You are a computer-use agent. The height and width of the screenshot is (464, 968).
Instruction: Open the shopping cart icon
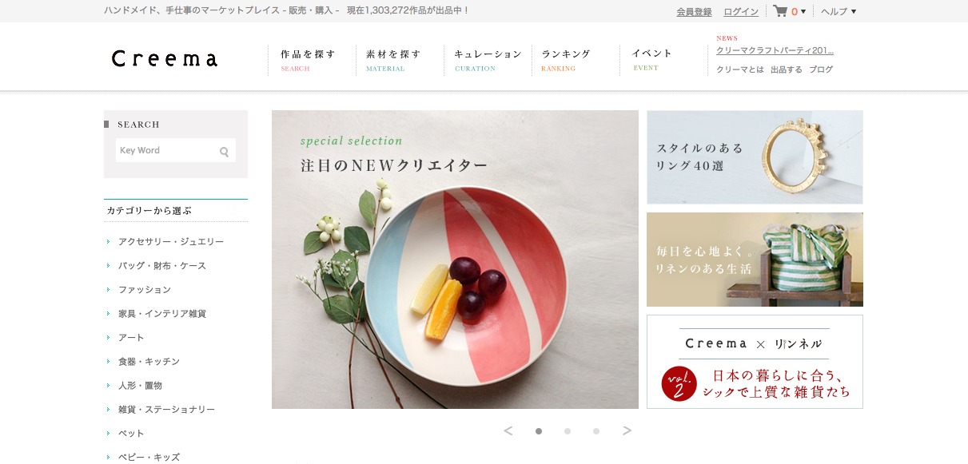(780, 11)
